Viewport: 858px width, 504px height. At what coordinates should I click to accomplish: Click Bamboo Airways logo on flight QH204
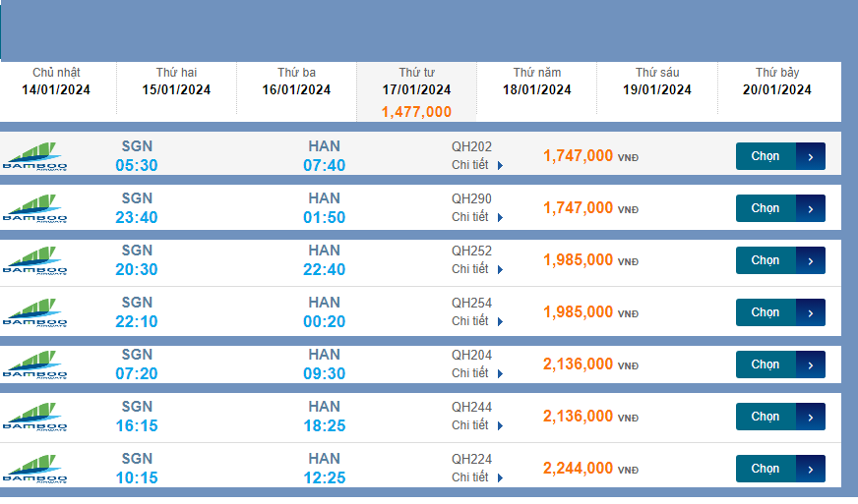(x=34, y=364)
